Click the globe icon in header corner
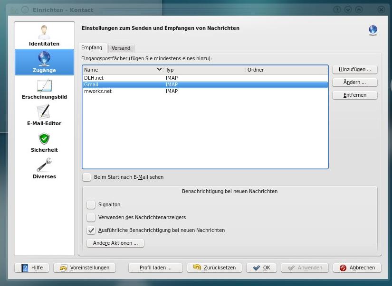Screen dimensions: 392x286 tap(373, 30)
